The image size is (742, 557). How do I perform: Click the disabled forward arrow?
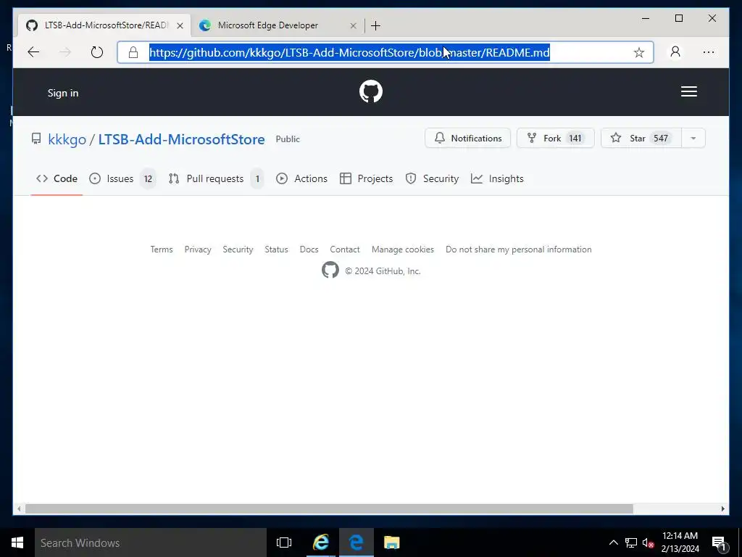tap(64, 52)
